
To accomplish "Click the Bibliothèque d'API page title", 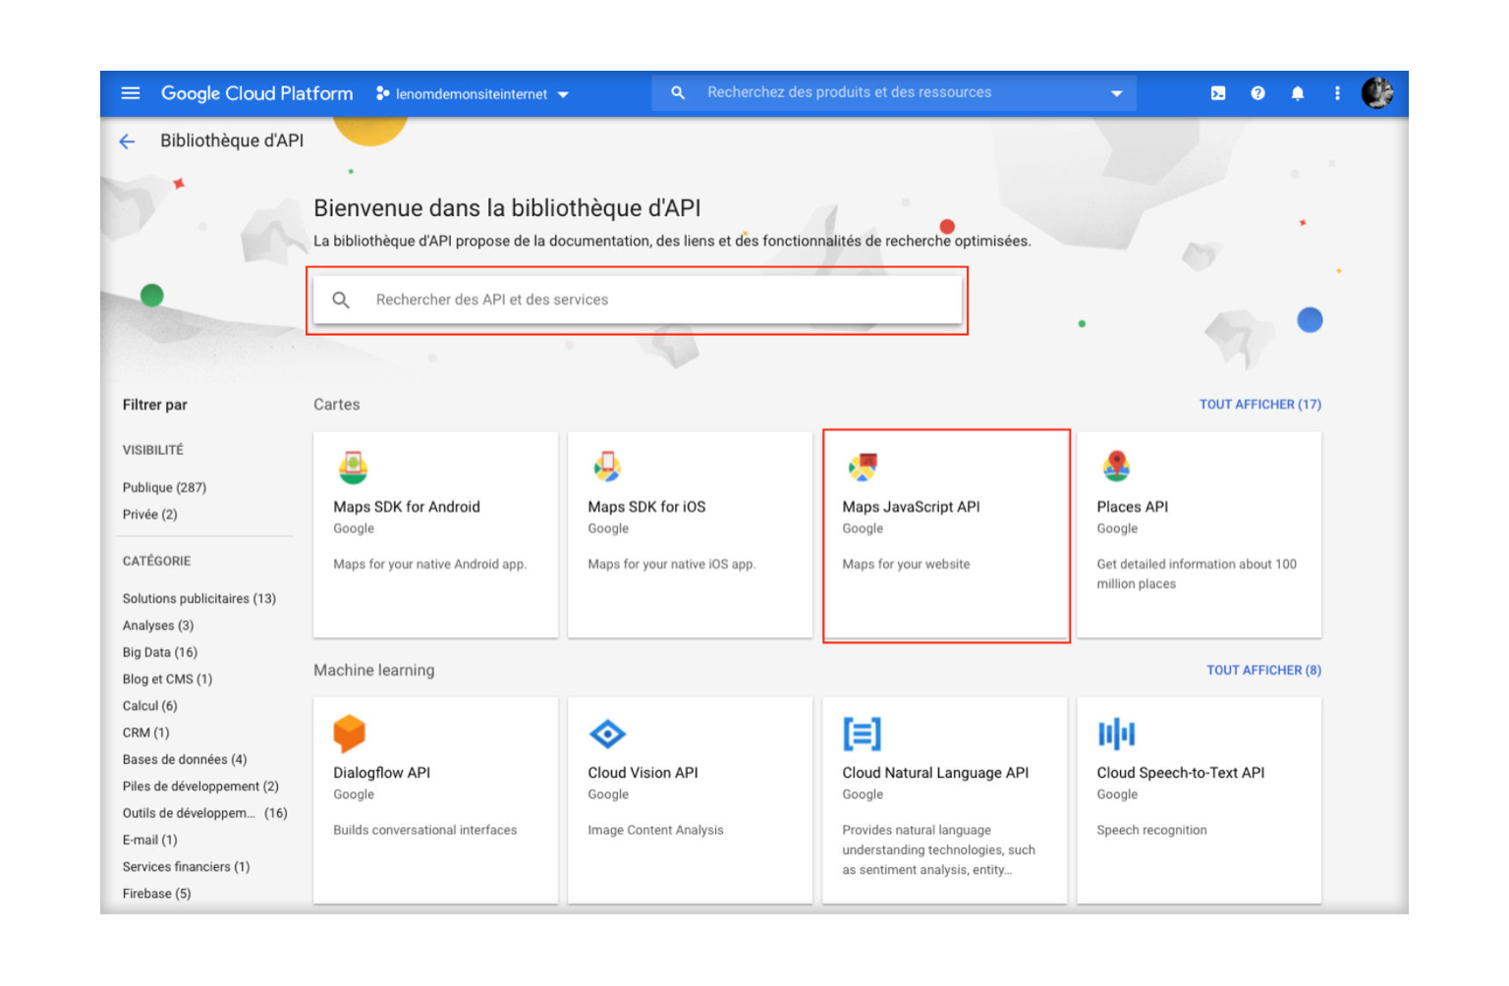I will (x=232, y=140).
